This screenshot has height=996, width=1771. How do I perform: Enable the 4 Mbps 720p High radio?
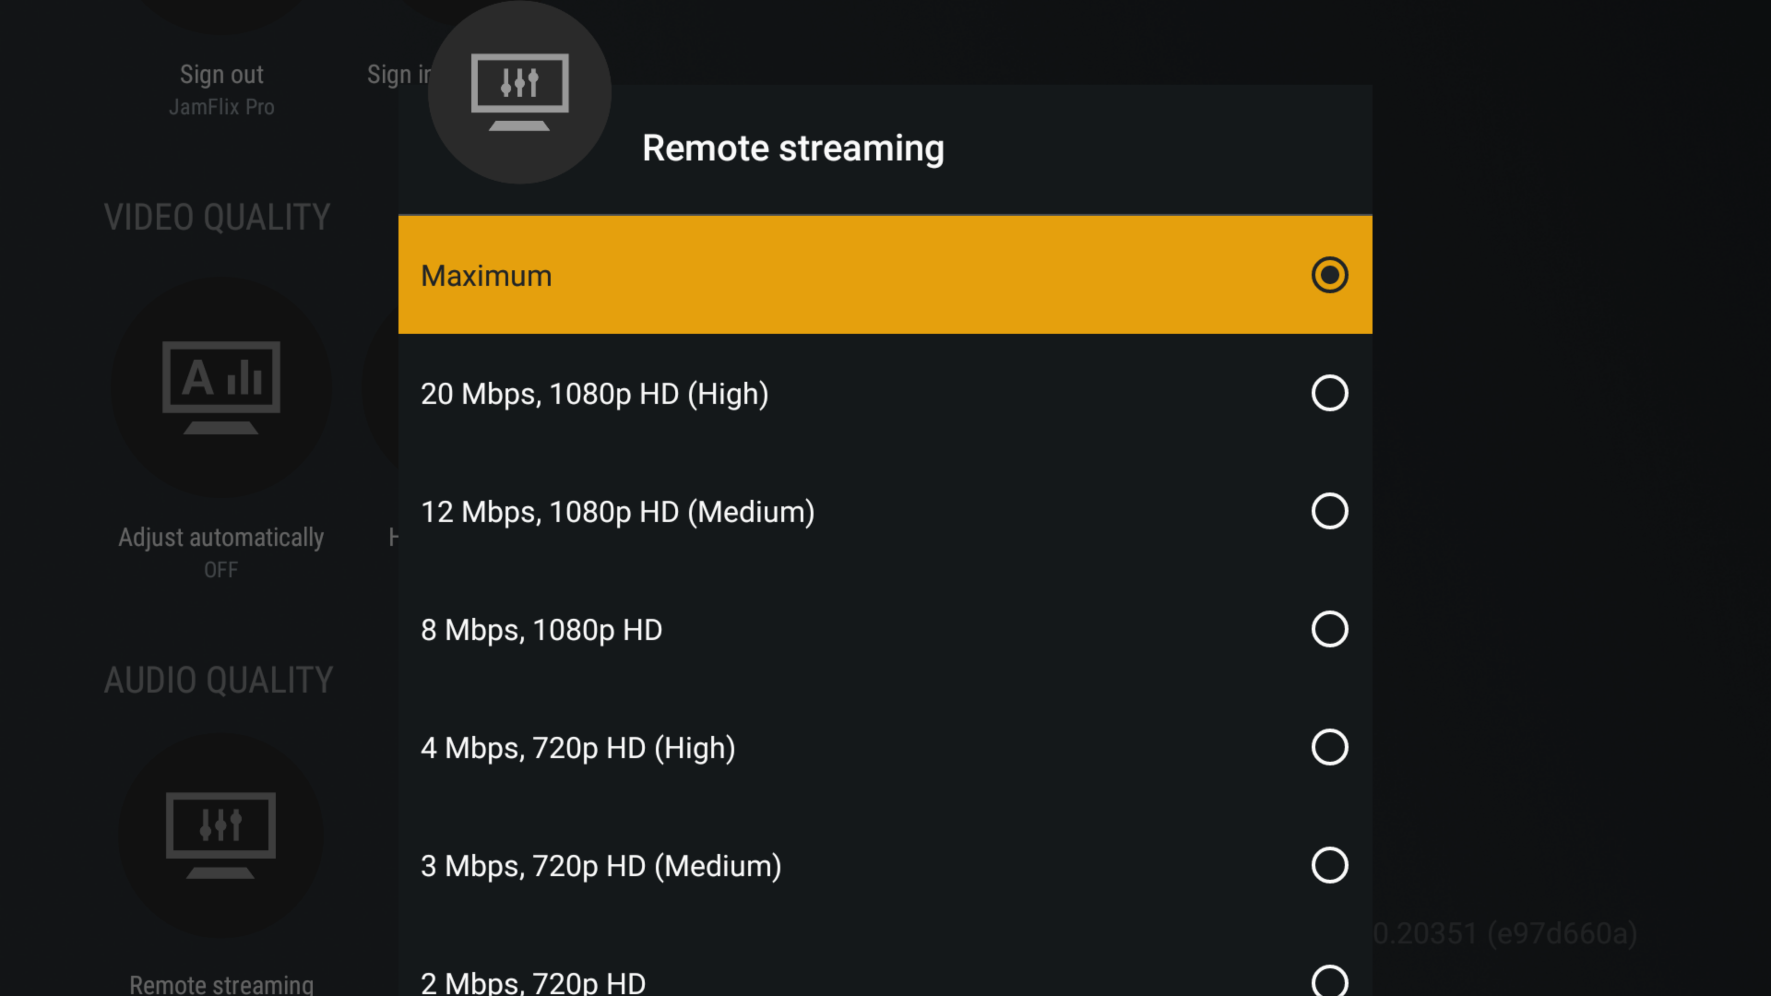(x=1330, y=747)
